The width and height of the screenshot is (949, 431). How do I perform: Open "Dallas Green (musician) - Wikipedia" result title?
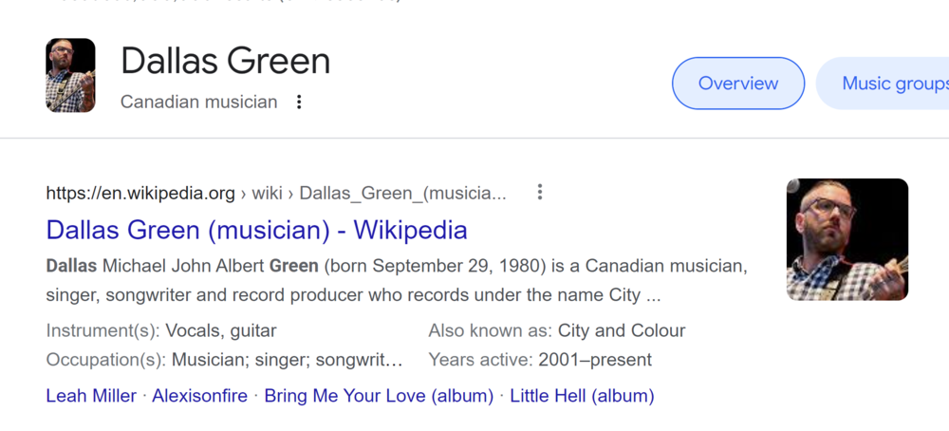[x=256, y=230]
